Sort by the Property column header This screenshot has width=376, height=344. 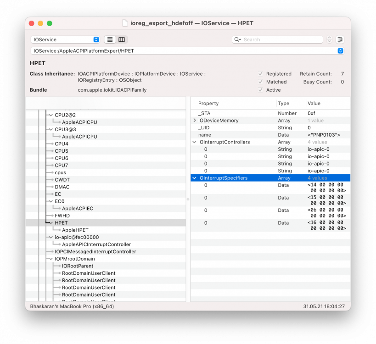pos(208,104)
